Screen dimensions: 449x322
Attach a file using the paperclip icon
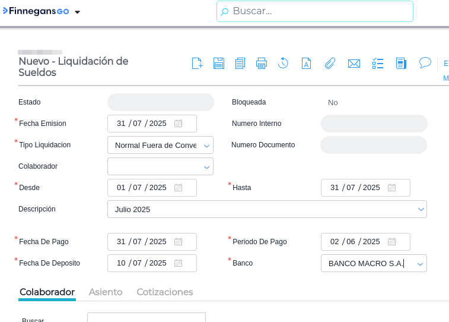(x=330, y=64)
